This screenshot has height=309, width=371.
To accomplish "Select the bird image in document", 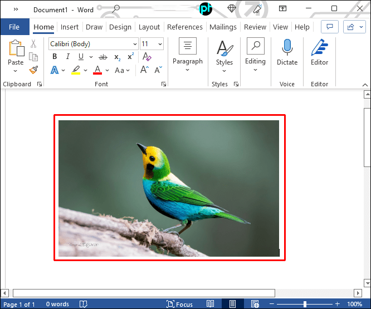I will pyautogui.click(x=169, y=188).
